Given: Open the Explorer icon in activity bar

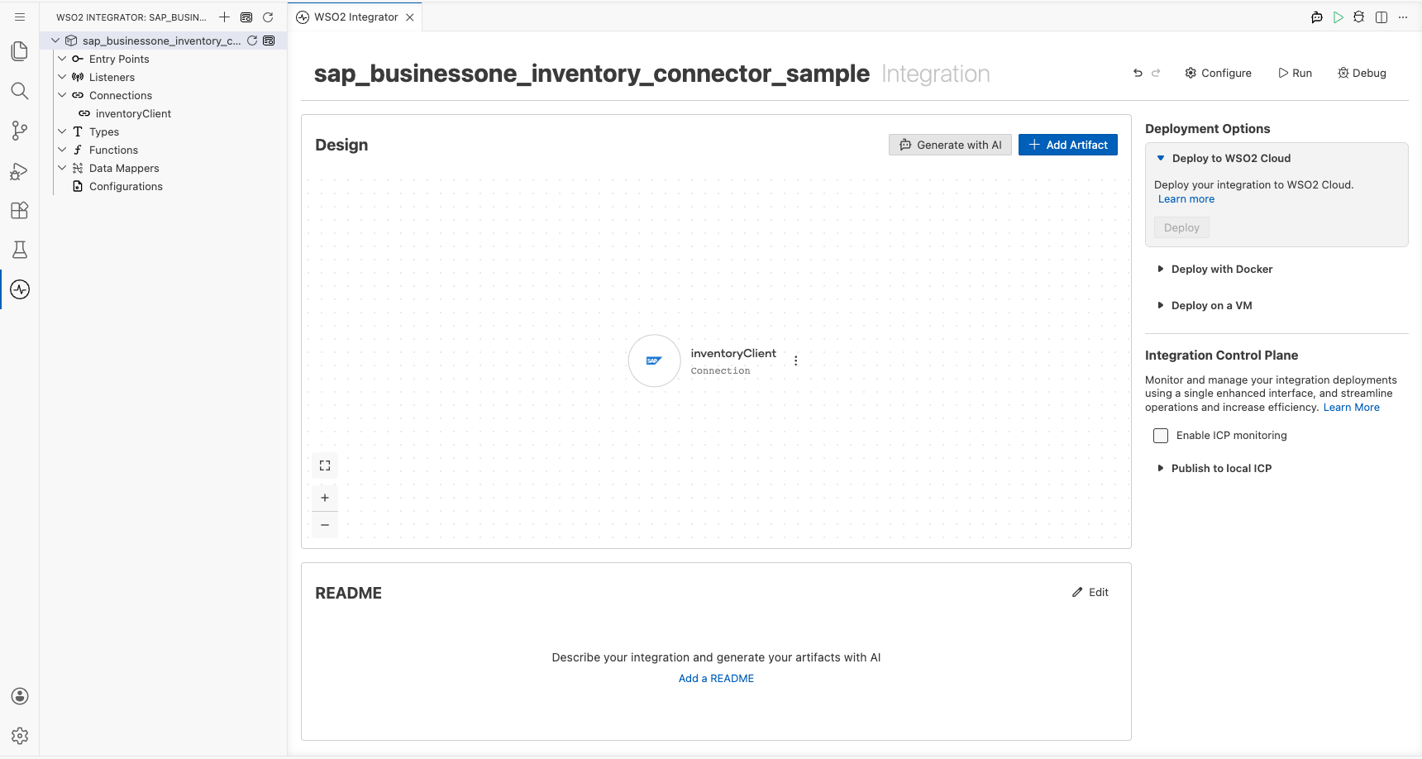Looking at the screenshot, I should tap(20, 51).
